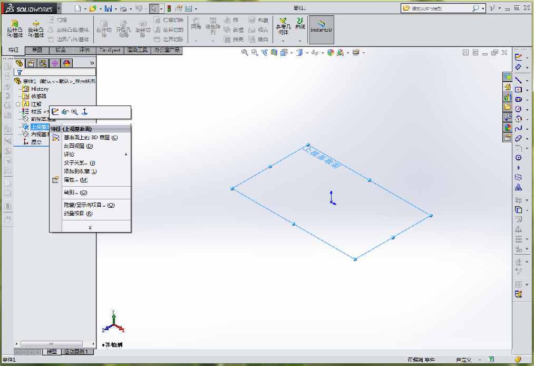Open the Display Style dropdown arrow
This screenshot has height=366, width=534.
pyautogui.click(x=307, y=53)
